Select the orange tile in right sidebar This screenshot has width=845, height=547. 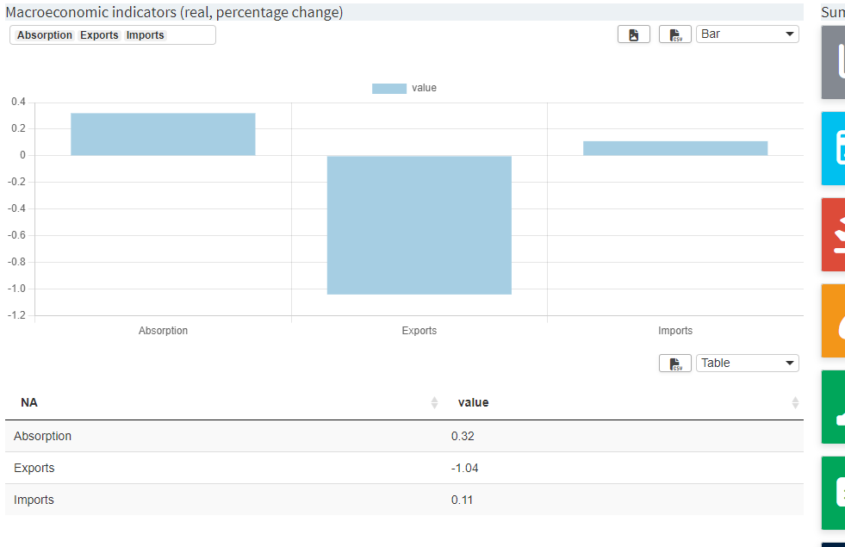835,320
